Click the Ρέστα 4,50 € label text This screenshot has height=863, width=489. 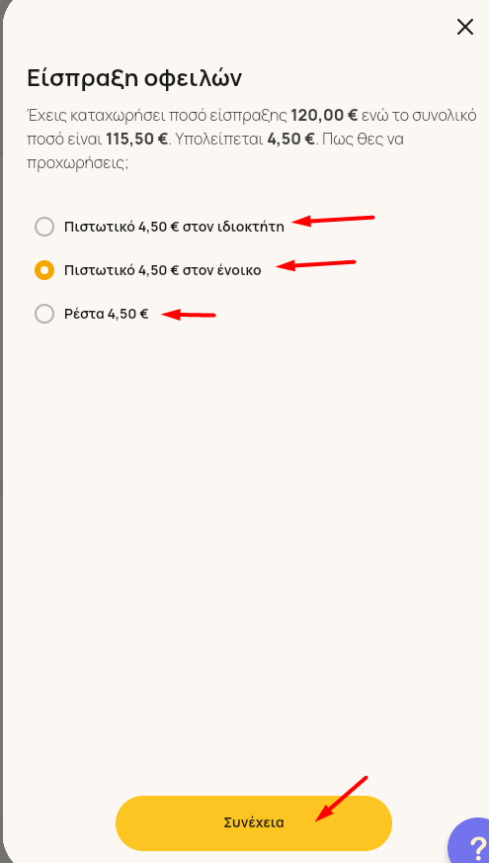tap(106, 315)
